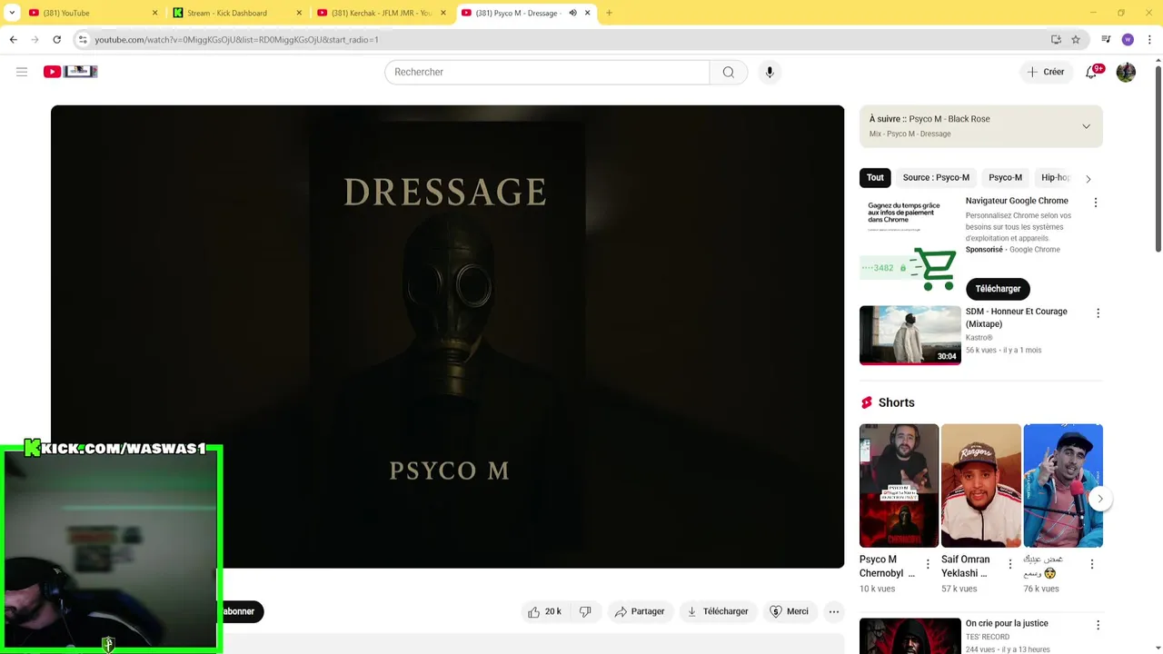Click Télécharger in the Chrome ad
This screenshot has width=1163, height=654.
(998, 289)
